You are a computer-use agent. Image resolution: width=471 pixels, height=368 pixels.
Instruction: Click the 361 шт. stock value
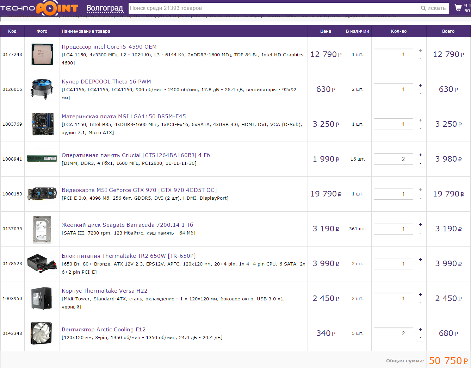tap(358, 229)
